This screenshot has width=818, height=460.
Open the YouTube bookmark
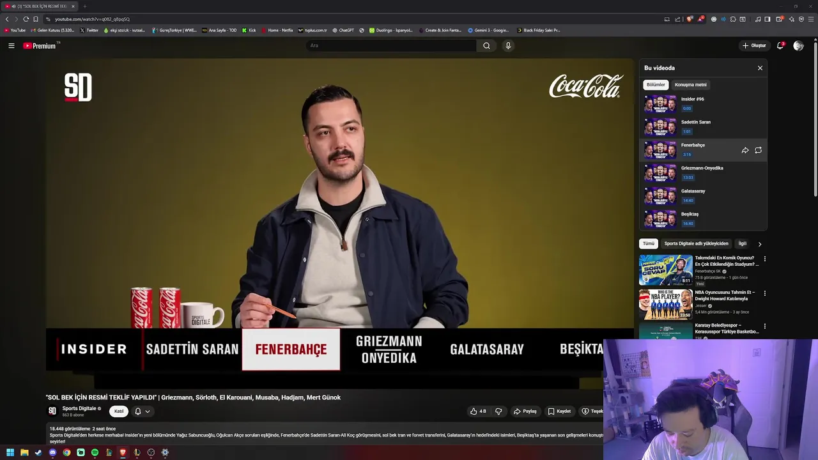coord(15,30)
